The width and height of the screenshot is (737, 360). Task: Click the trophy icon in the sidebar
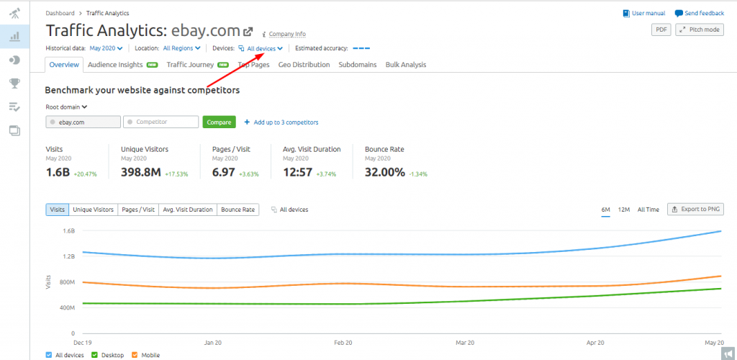[x=14, y=84]
